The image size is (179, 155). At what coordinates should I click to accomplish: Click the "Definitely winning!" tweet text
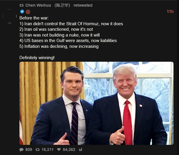tap(37, 58)
